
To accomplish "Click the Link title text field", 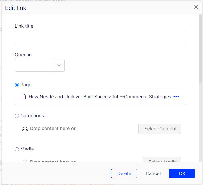I will [100, 37].
